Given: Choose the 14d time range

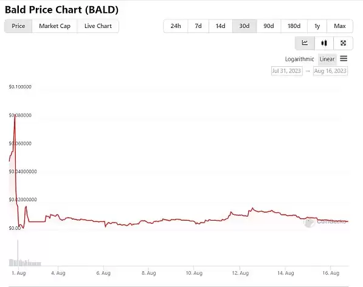Looking at the screenshot, I should pyautogui.click(x=220, y=26).
